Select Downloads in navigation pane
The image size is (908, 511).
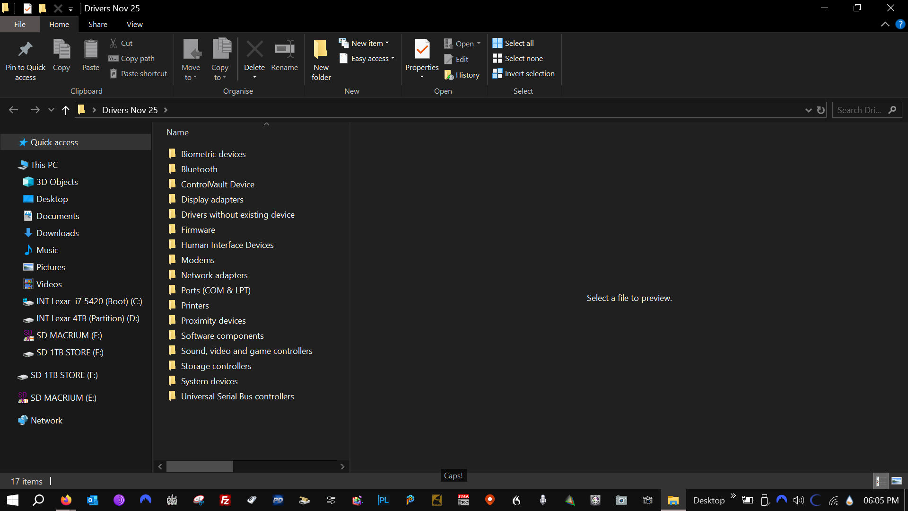pos(57,233)
